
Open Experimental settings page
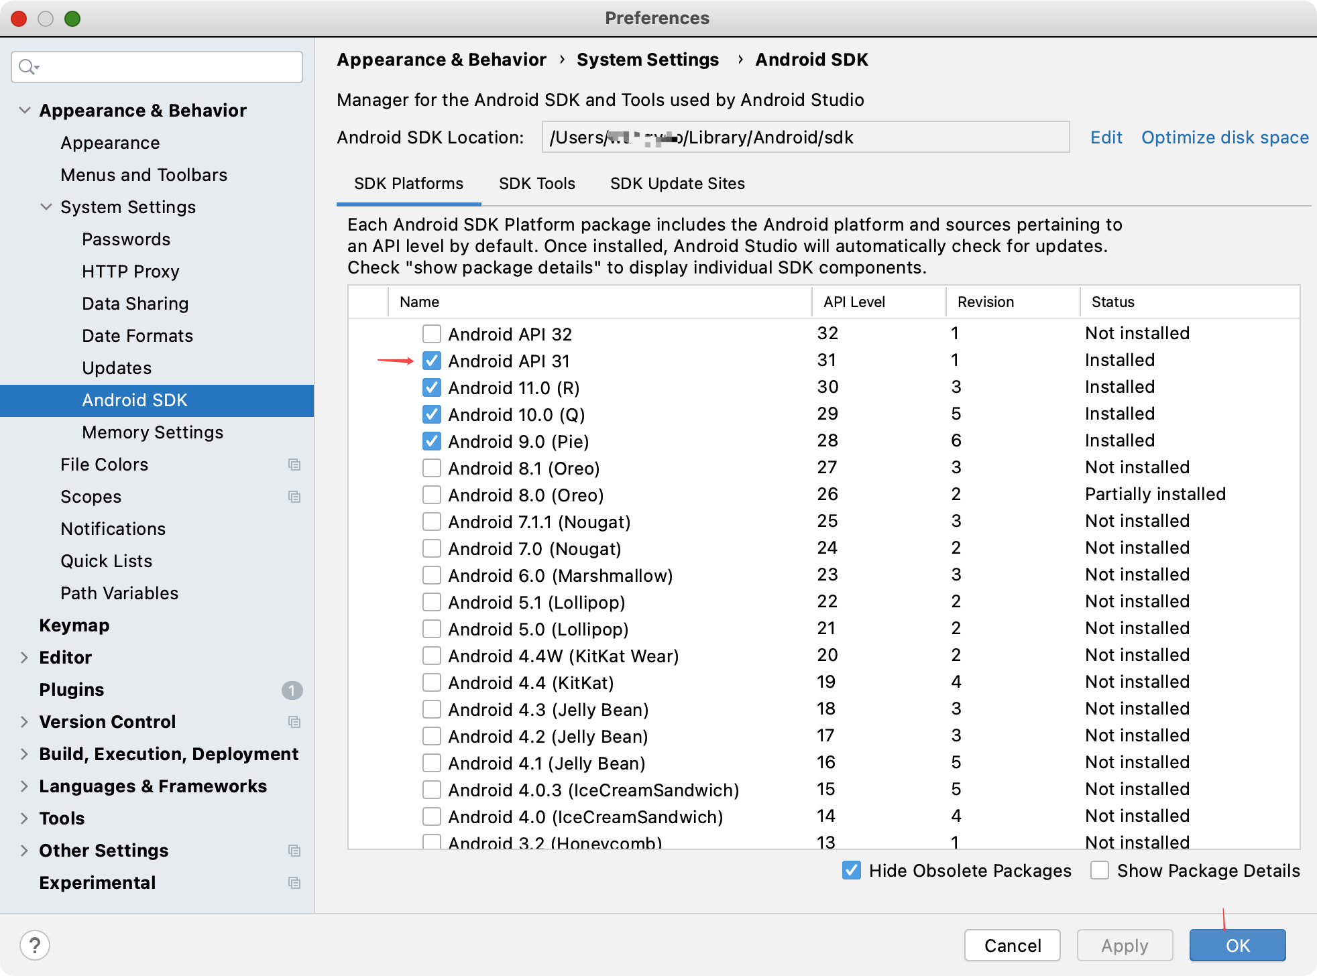(x=97, y=883)
